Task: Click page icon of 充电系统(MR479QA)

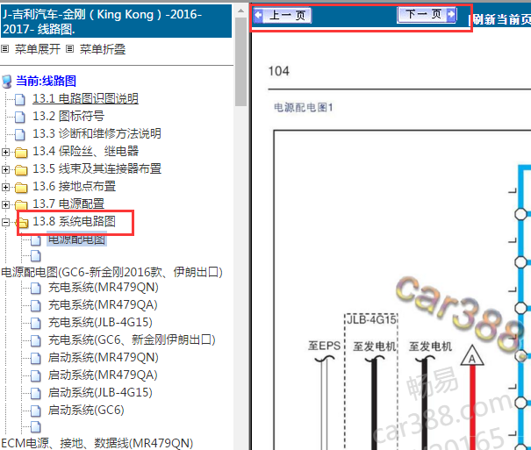Action: (36, 306)
